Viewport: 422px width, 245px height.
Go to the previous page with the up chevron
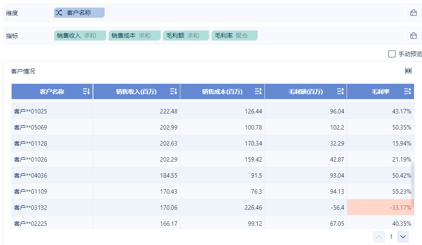379,237
